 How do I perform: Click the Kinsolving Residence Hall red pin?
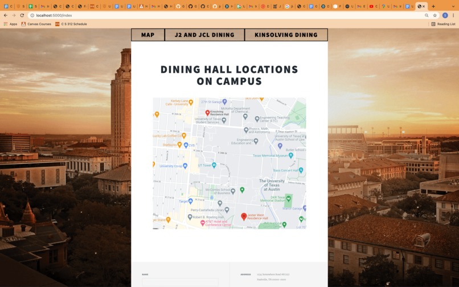point(207,112)
